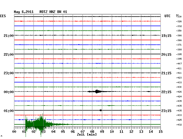The height and width of the screenshot is (139, 183).
Task: Click the black blob on the 01:00 trace
Action: click(x=101, y=110)
